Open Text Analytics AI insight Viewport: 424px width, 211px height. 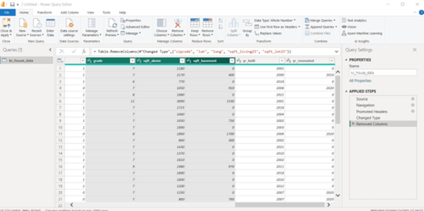pyautogui.click(x=354, y=20)
